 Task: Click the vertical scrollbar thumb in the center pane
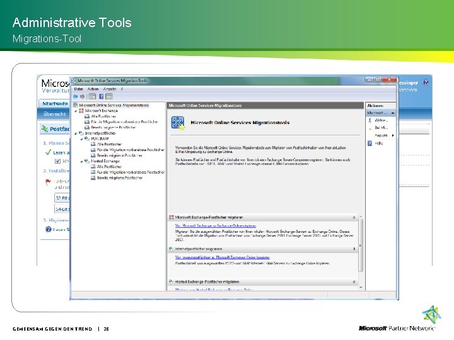coord(361,245)
